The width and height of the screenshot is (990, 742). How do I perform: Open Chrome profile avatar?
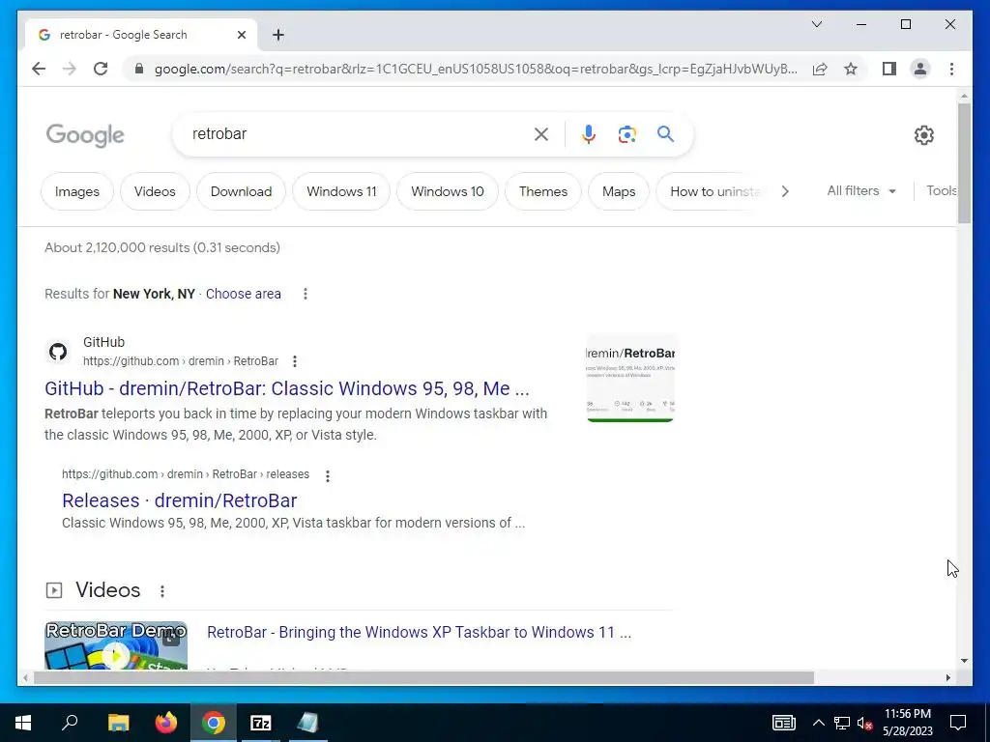point(920,69)
